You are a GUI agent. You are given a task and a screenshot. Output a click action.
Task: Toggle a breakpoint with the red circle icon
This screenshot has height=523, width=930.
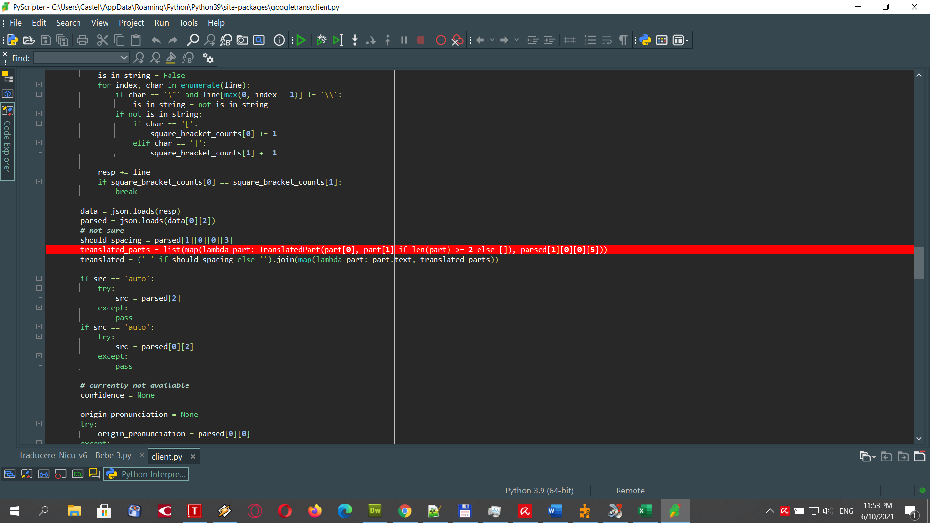(x=440, y=40)
